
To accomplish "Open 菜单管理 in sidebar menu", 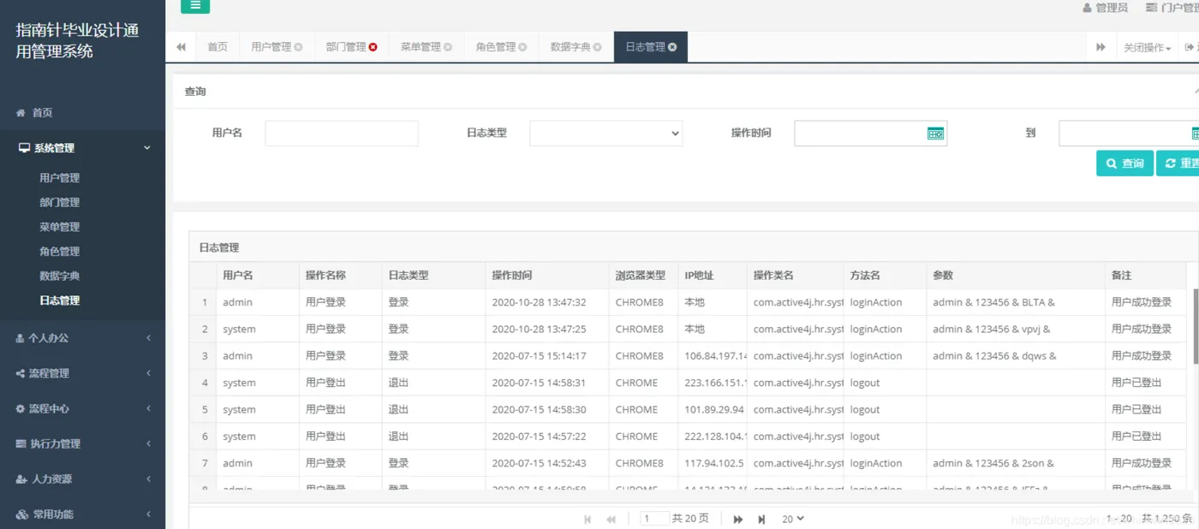I will click(x=59, y=228).
